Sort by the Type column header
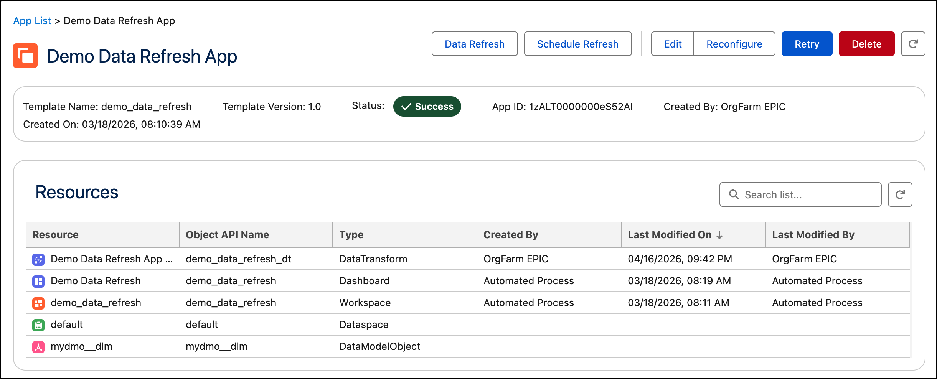This screenshot has height=379, width=937. click(x=405, y=235)
